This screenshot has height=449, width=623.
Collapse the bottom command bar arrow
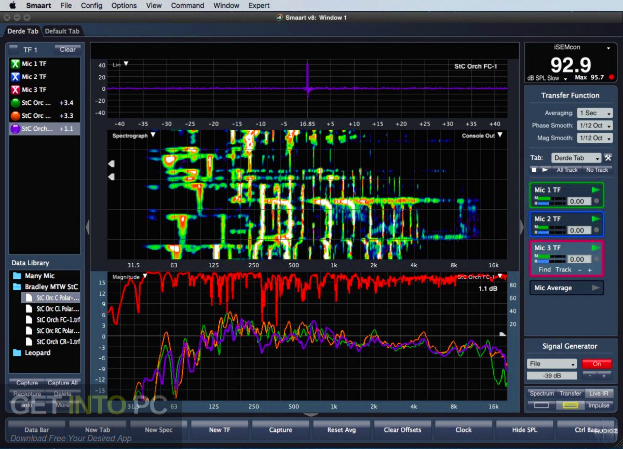pos(311,415)
